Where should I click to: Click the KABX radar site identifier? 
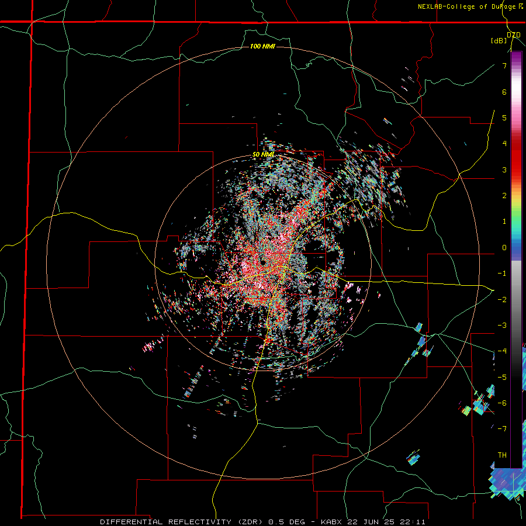pyautogui.click(x=331, y=522)
